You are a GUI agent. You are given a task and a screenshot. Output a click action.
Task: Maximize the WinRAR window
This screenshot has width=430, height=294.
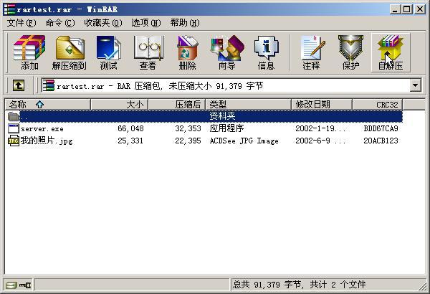407,9
